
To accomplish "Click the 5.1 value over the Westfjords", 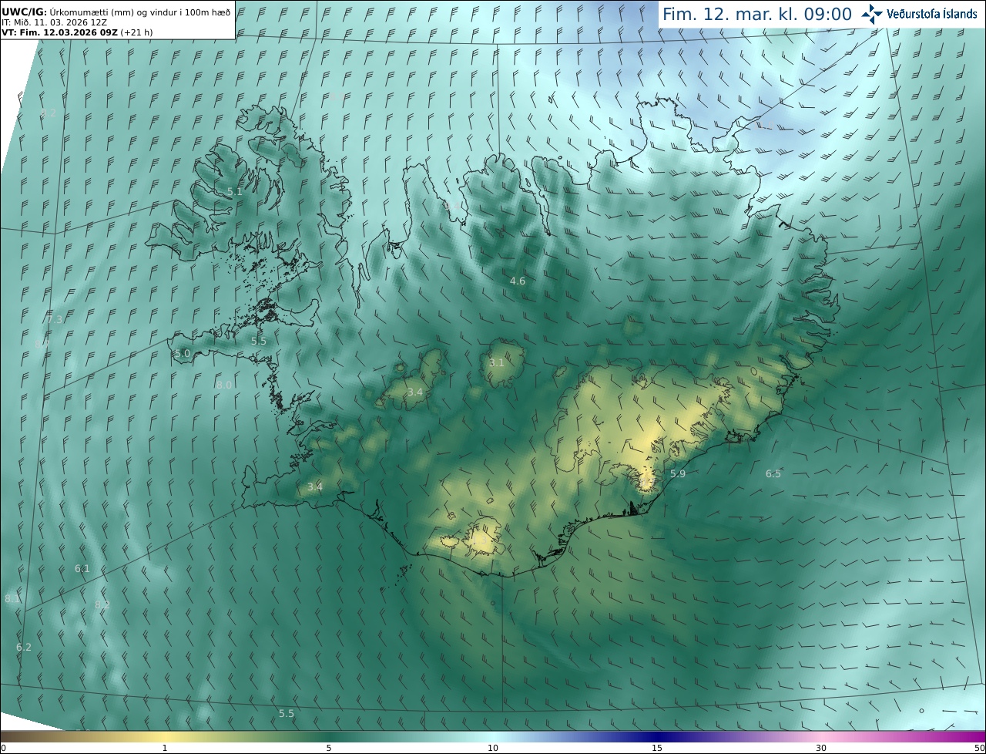I will tap(235, 191).
